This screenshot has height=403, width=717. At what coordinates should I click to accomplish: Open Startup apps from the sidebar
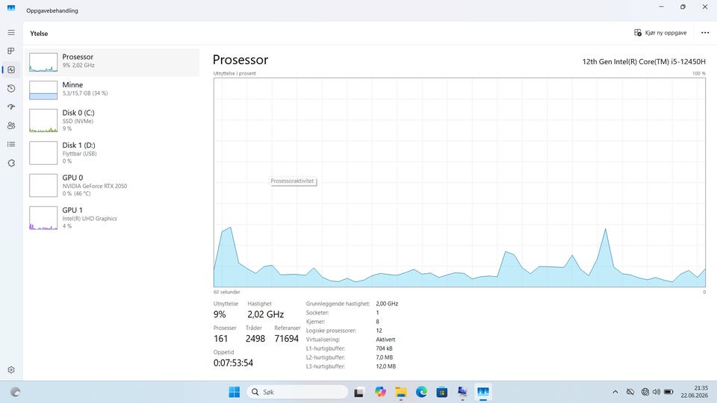11,107
